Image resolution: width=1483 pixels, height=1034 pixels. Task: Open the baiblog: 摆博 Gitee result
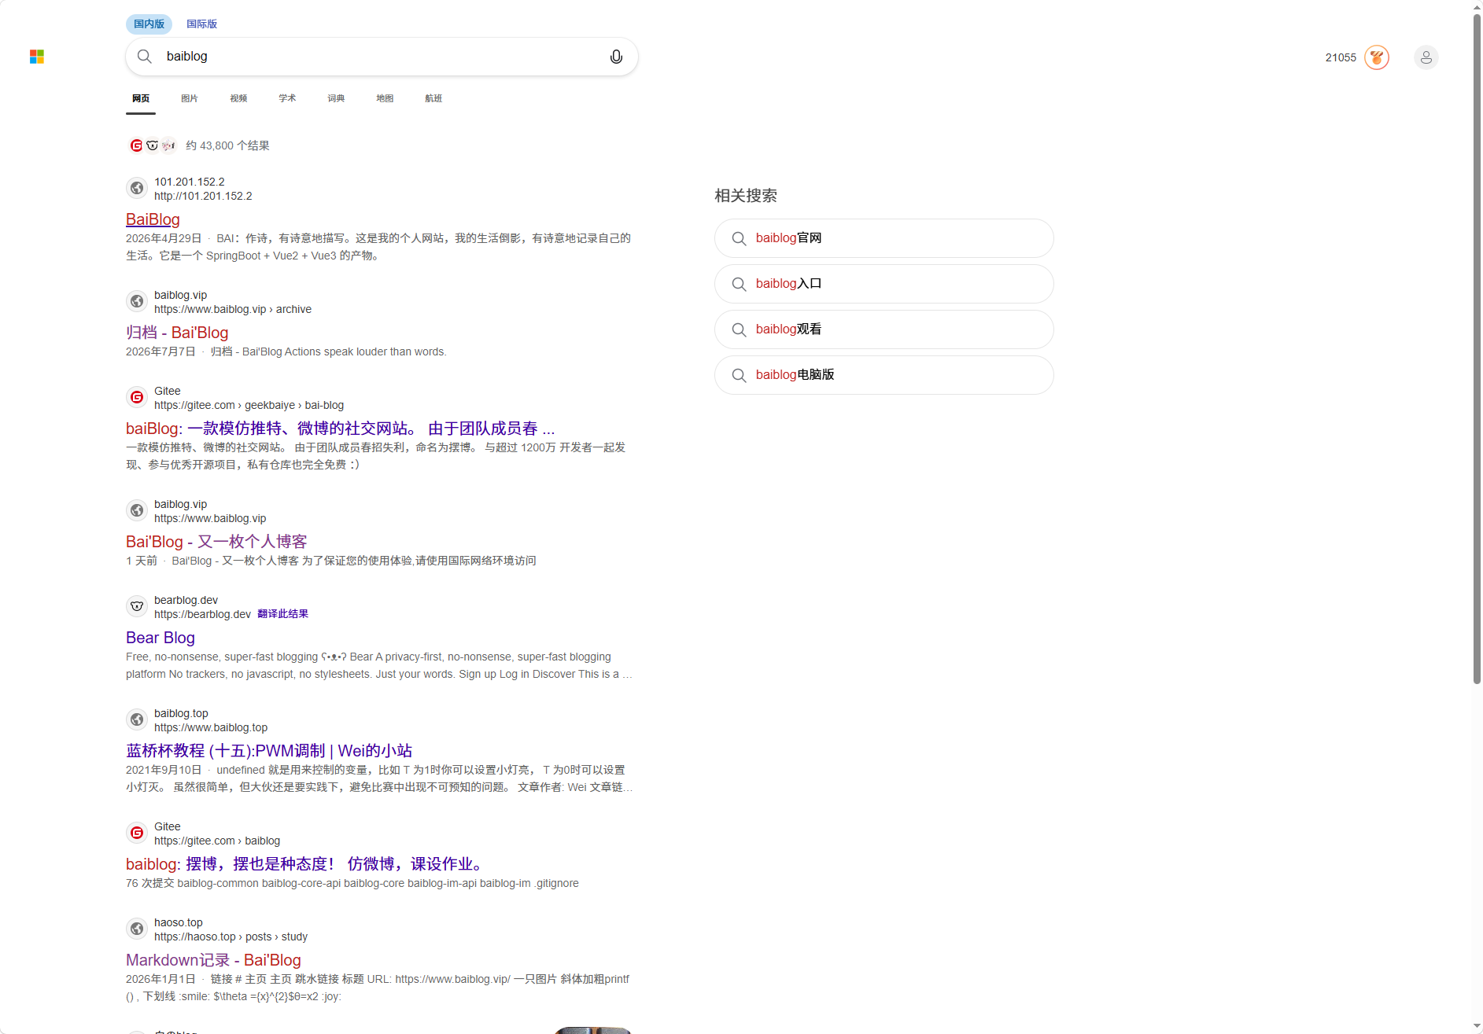click(x=305, y=864)
